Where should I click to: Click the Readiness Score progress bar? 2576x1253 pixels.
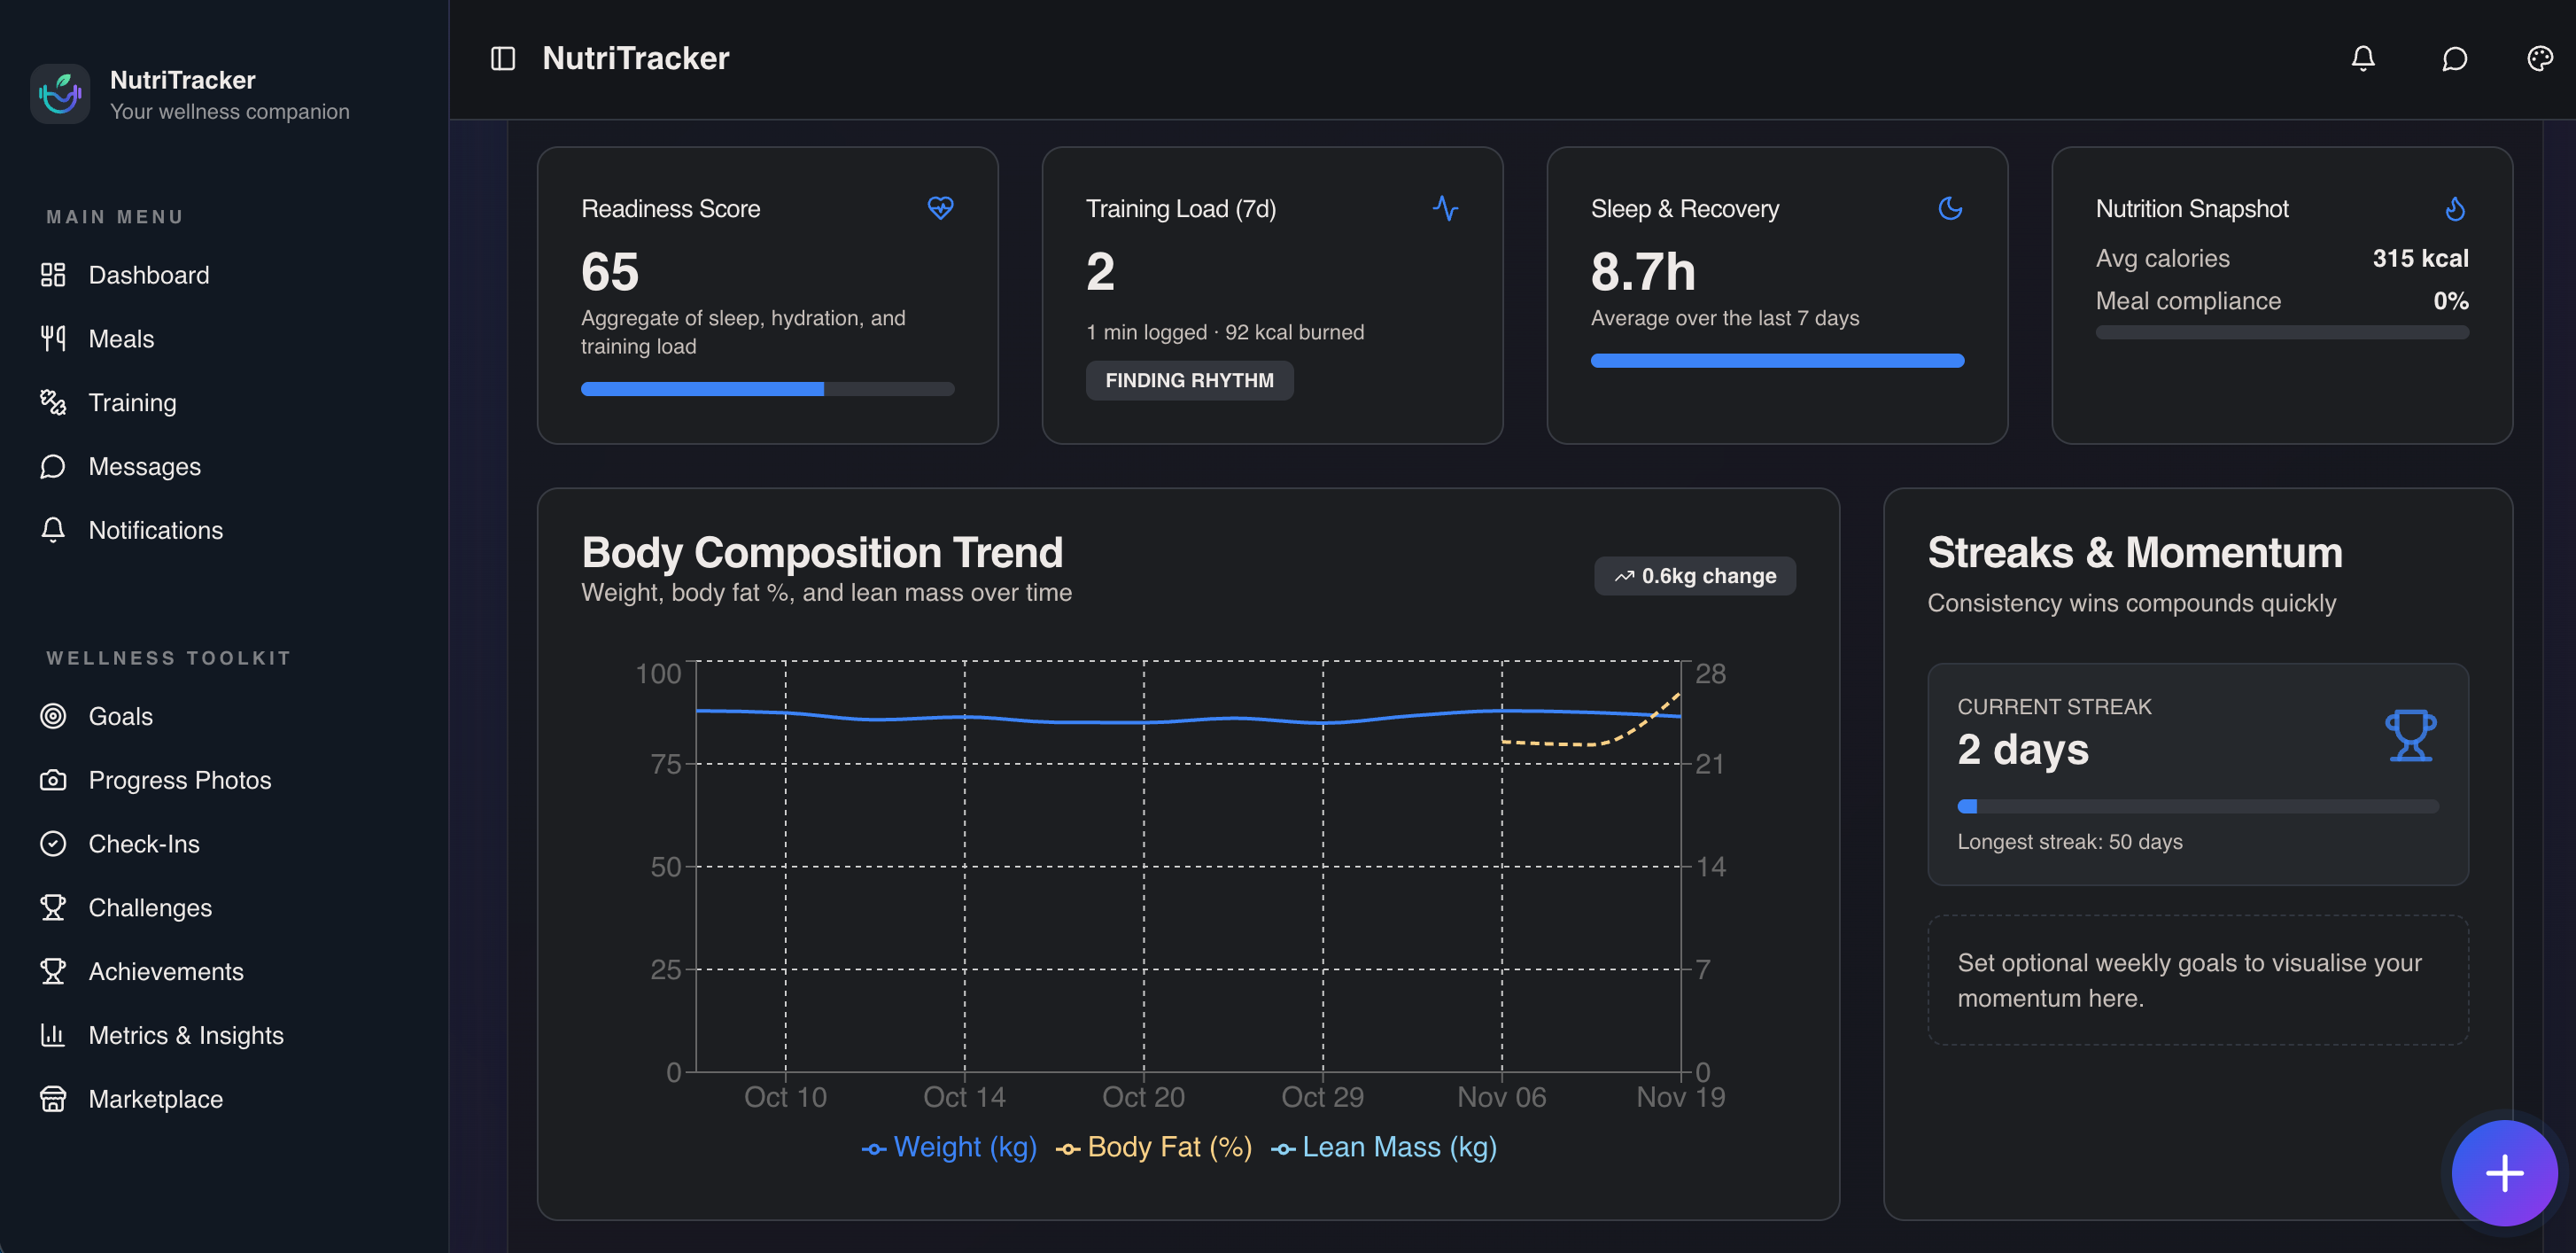(x=767, y=389)
